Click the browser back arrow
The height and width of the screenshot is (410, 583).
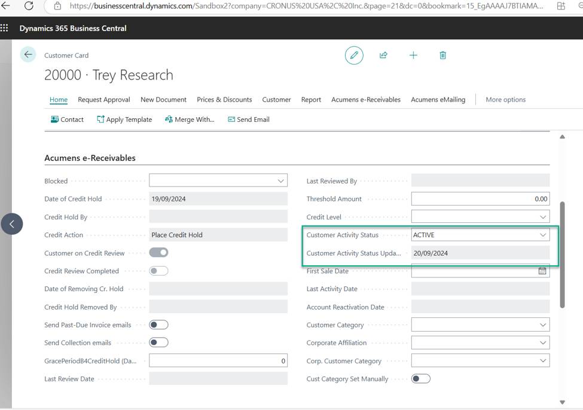coord(5,6)
